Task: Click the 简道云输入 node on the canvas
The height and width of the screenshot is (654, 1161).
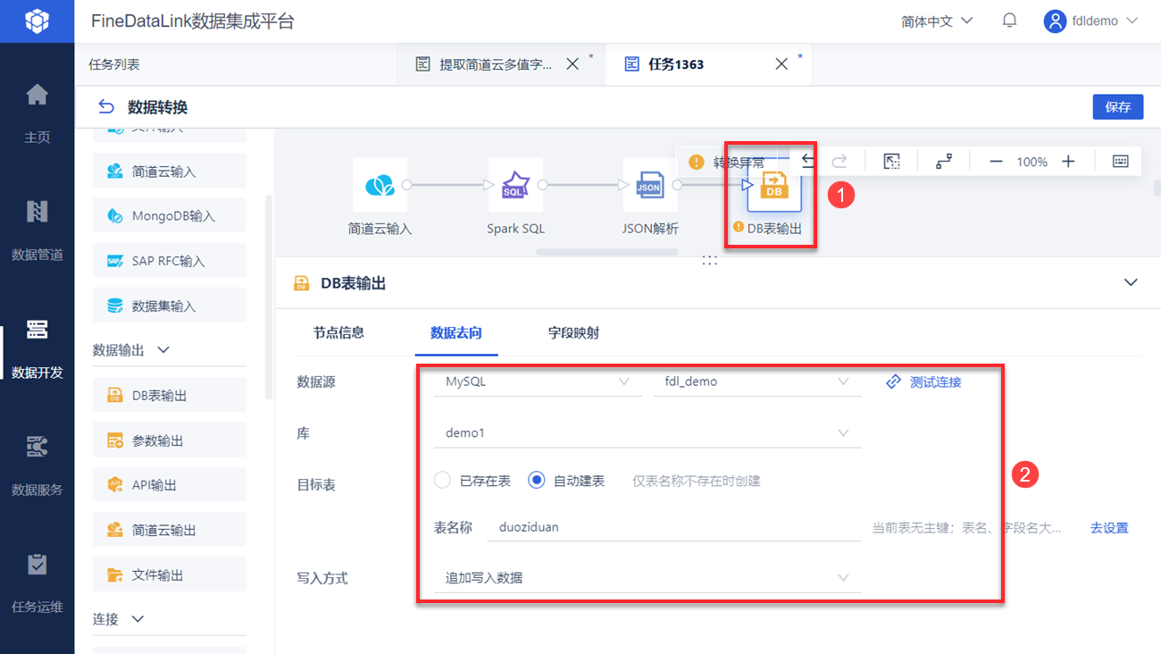Action: tap(380, 185)
